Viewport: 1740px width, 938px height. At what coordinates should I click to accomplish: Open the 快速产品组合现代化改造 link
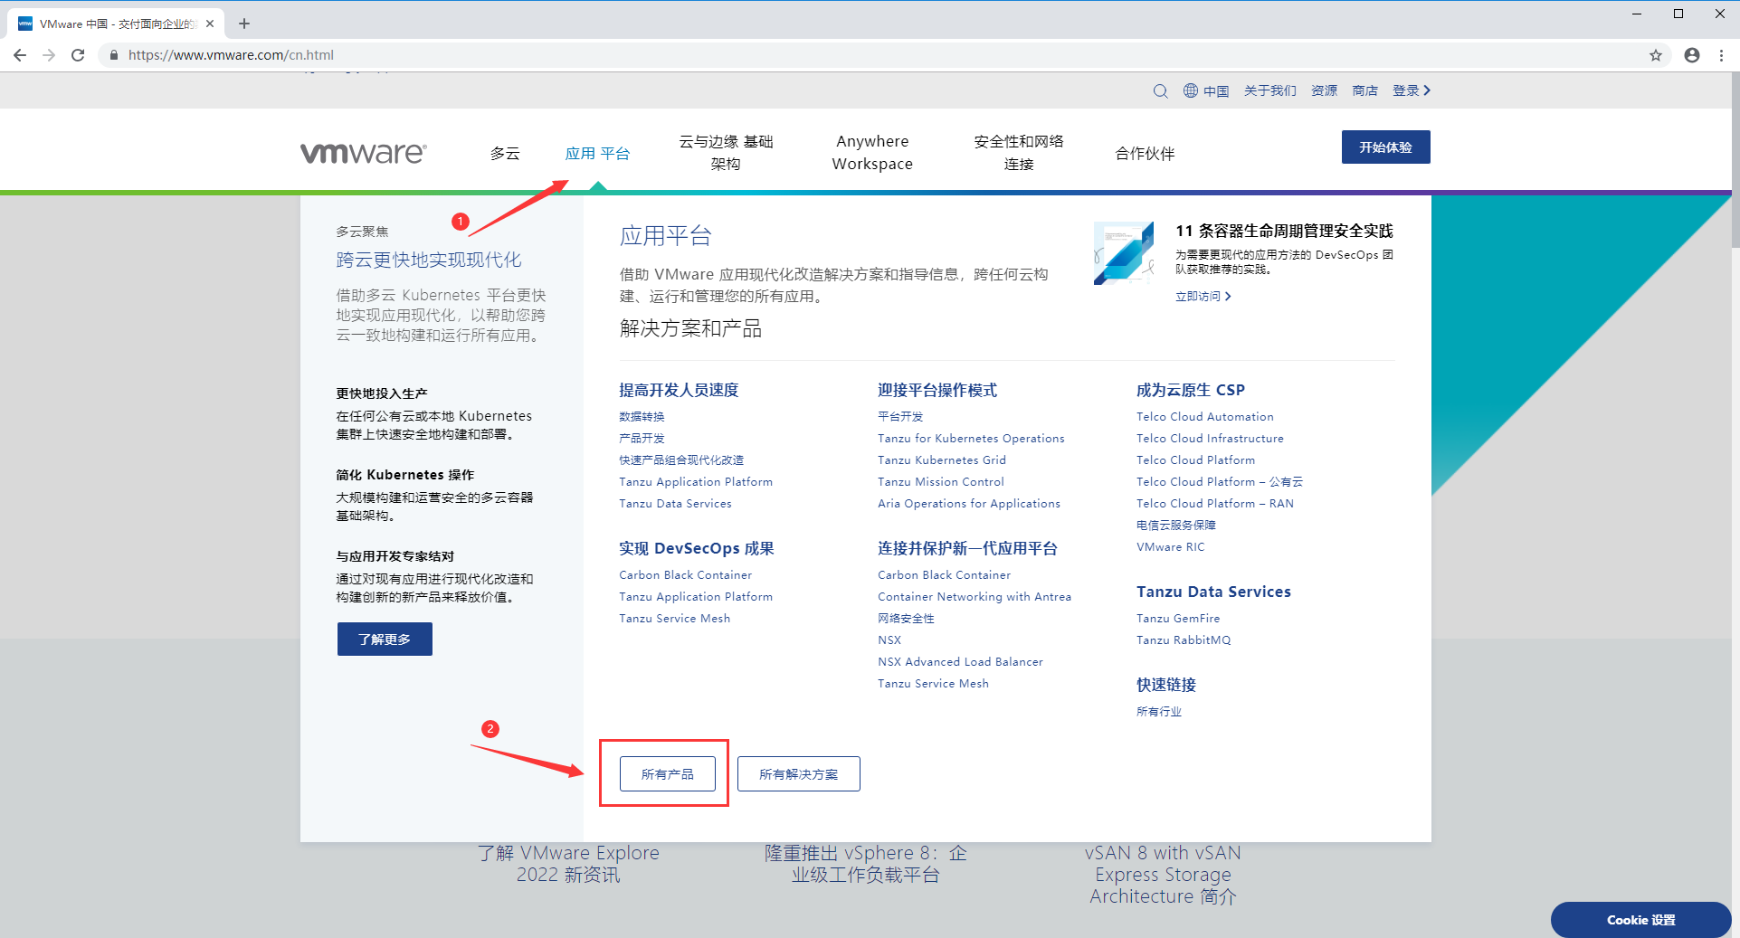(x=681, y=460)
